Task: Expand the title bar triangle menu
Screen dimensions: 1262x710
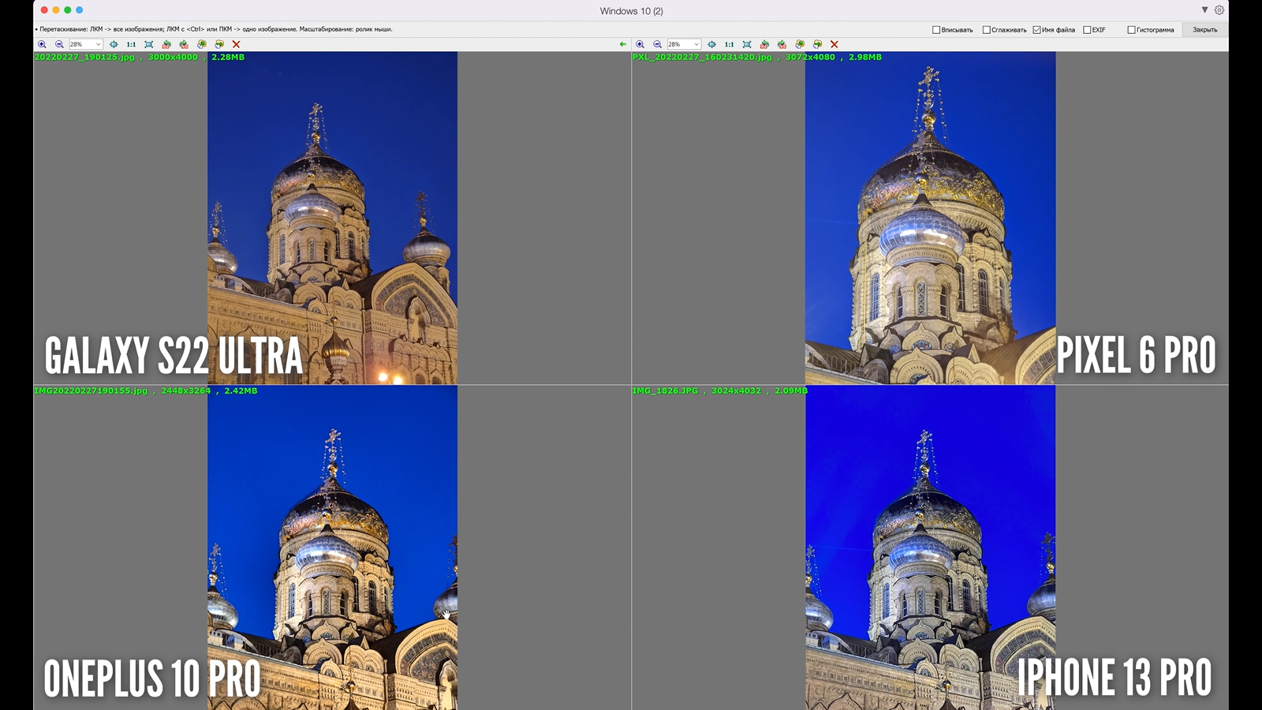Action: click(1204, 10)
